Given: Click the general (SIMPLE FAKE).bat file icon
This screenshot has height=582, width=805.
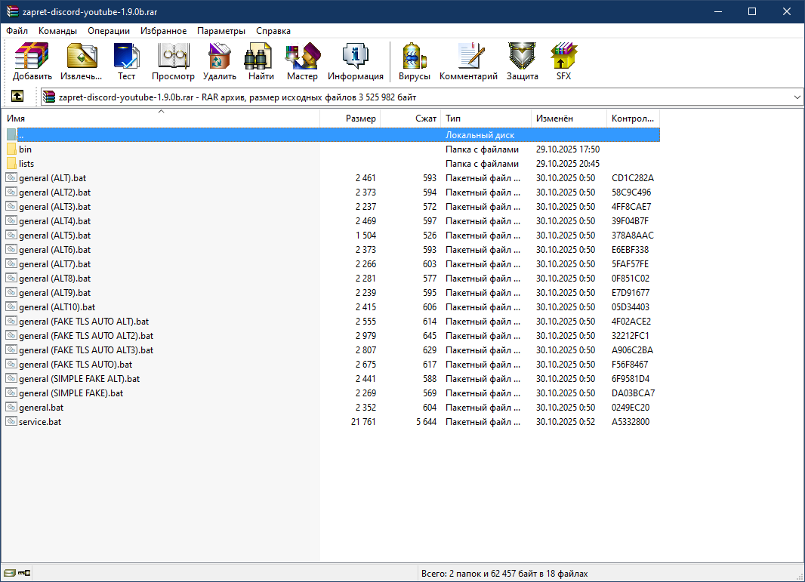Looking at the screenshot, I should click(11, 393).
